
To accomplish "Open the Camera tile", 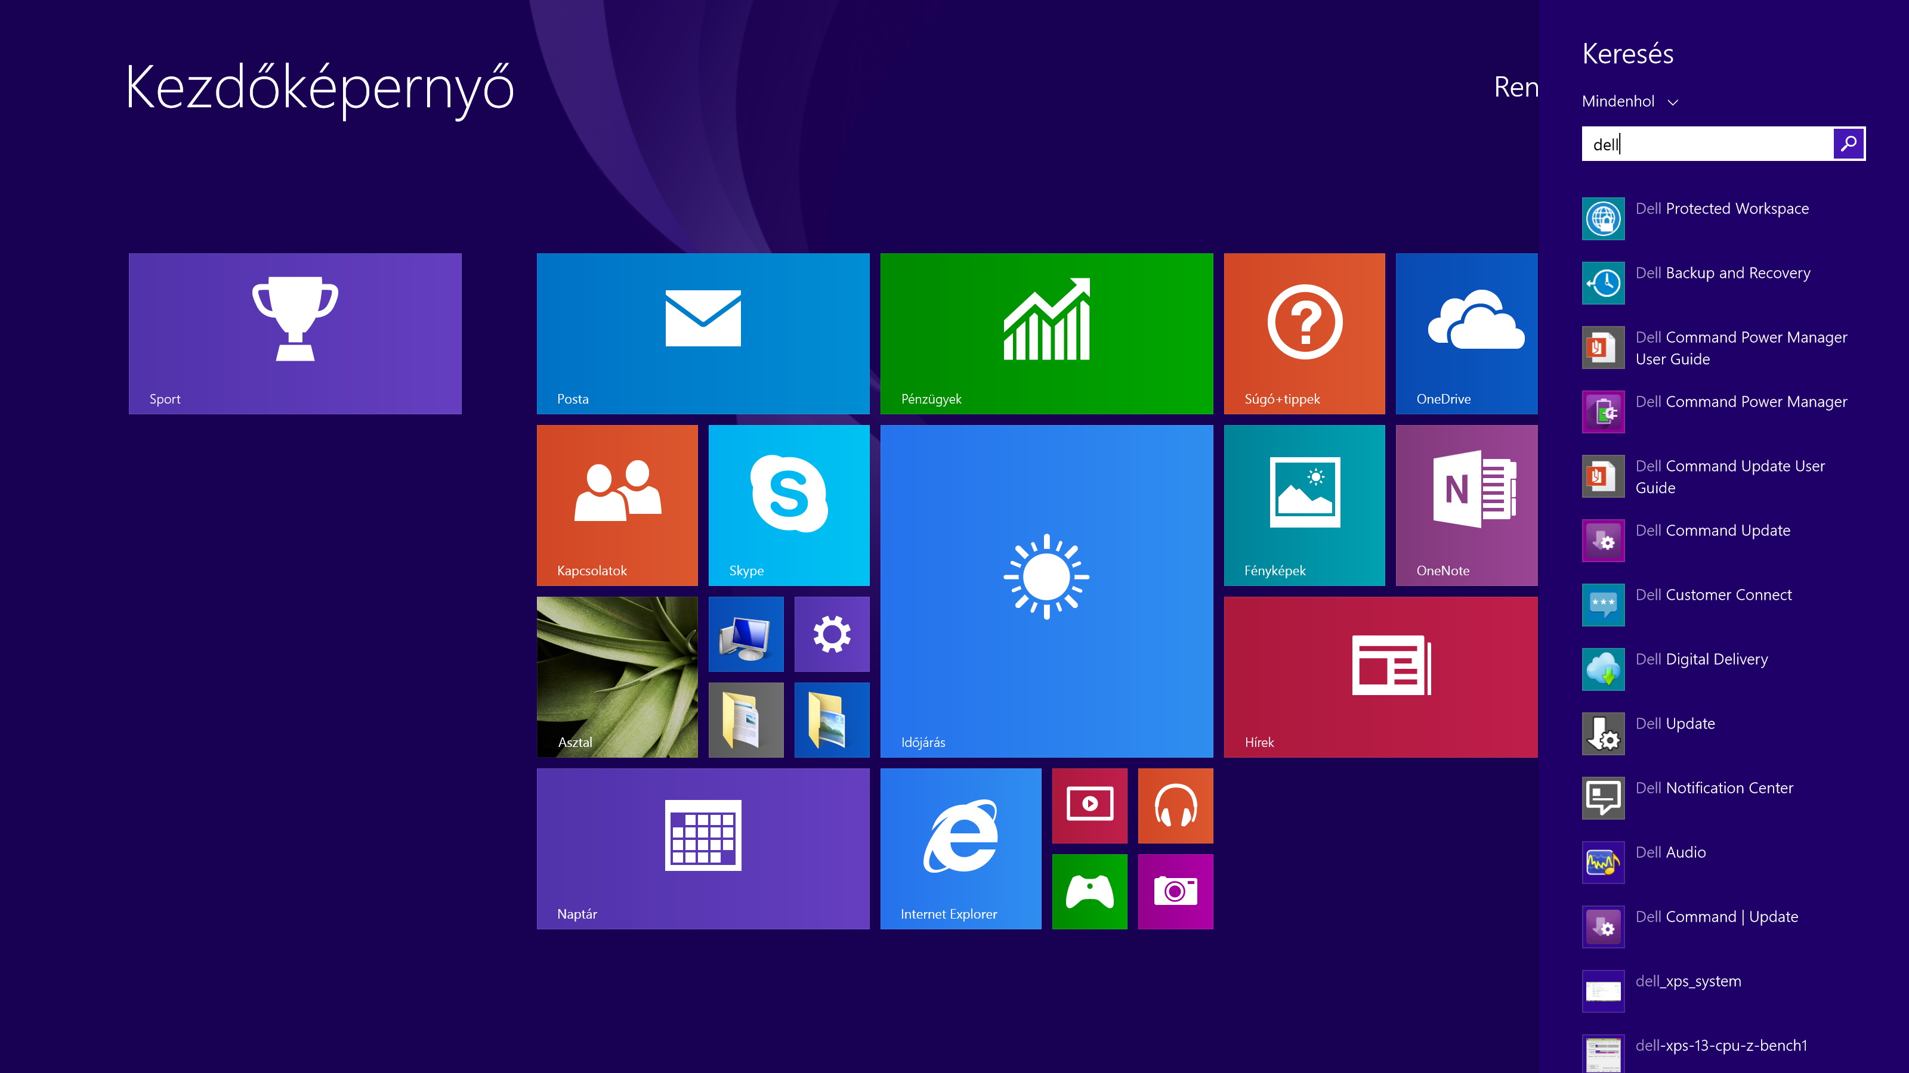I will pyautogui.click(x=1175, y=891).
